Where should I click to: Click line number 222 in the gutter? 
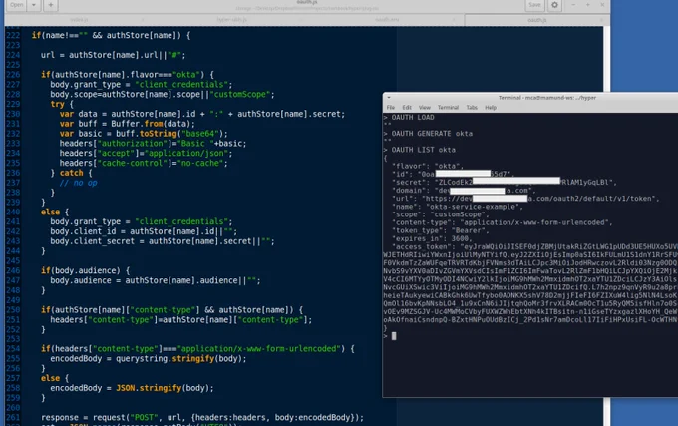[x=13, y=36]
